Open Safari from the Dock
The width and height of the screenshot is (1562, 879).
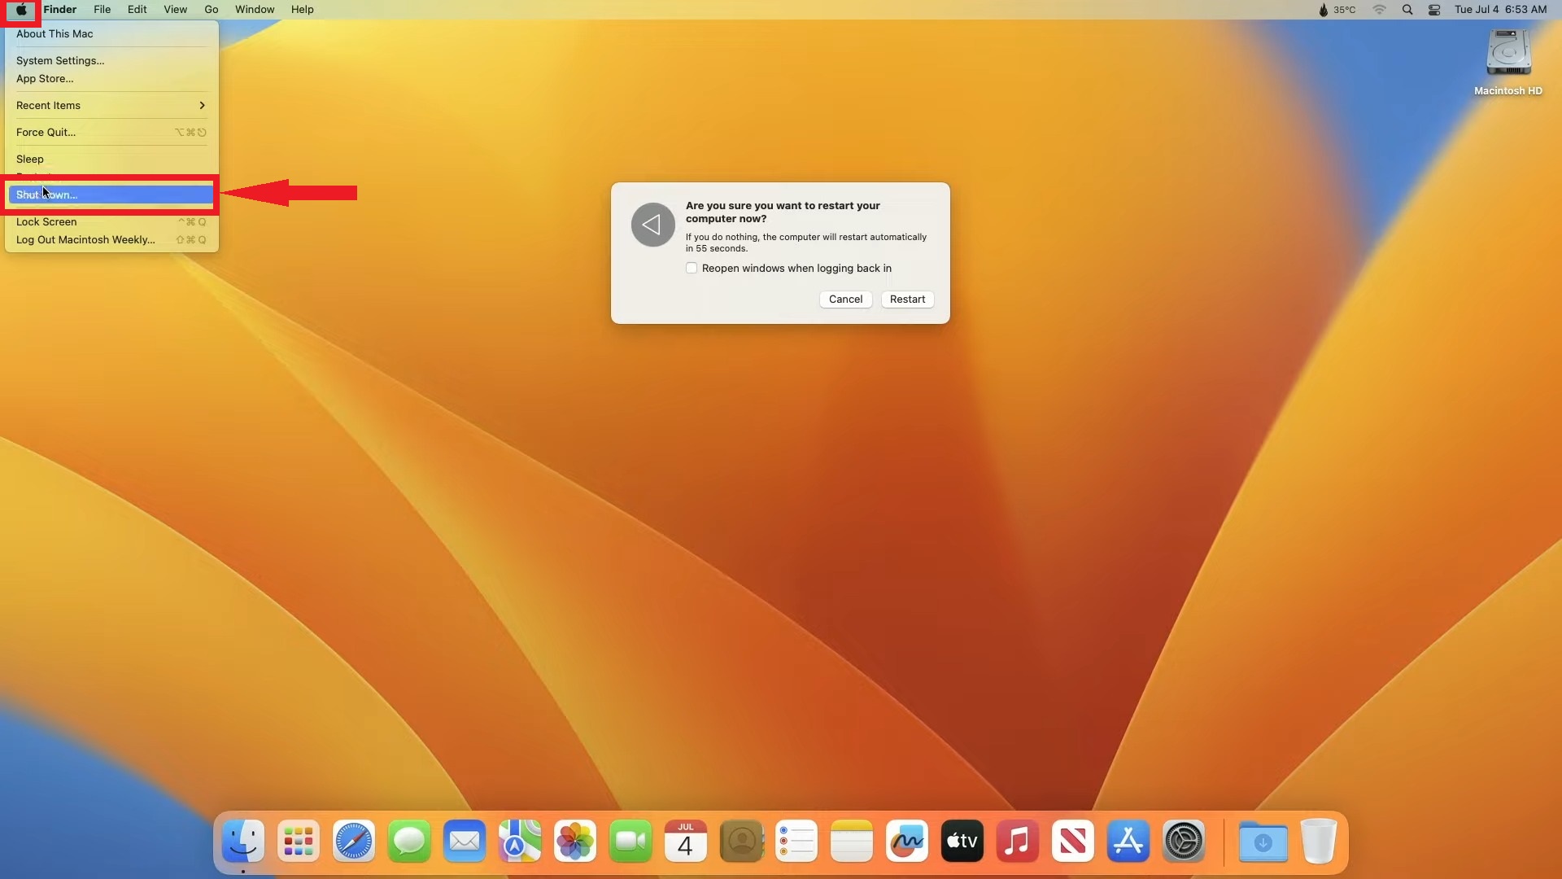pyautogui.click(x=353, y=842)
